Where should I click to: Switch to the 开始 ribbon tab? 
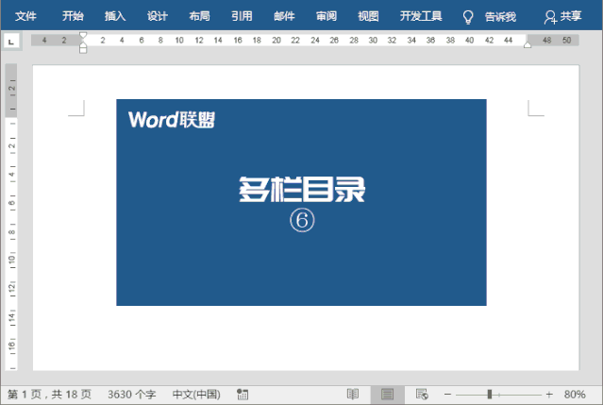coord(73,16)
